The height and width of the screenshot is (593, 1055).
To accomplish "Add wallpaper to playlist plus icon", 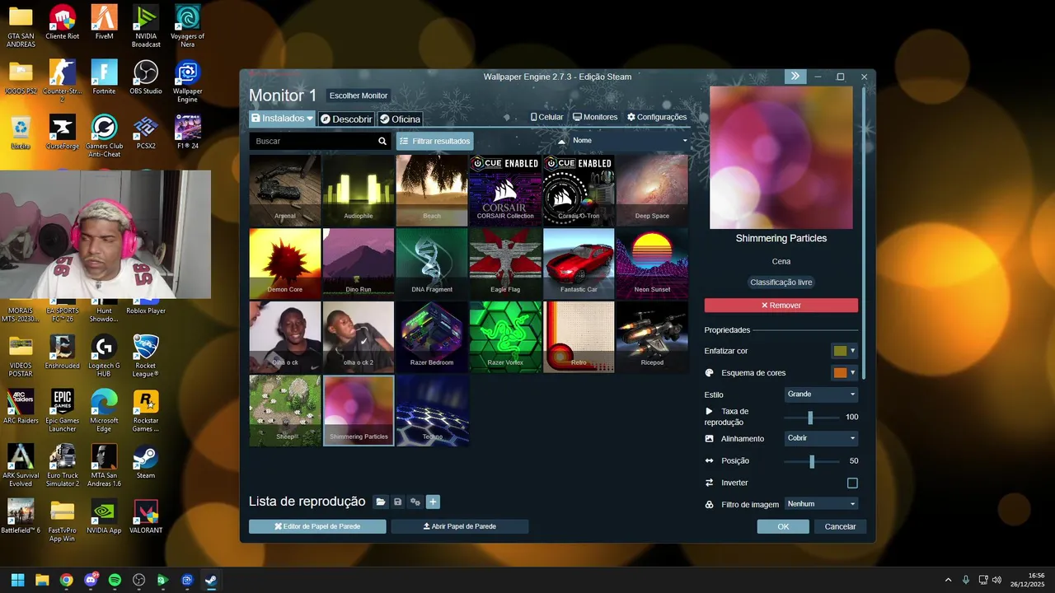I will pyautogui.click(x=433, y=502).
